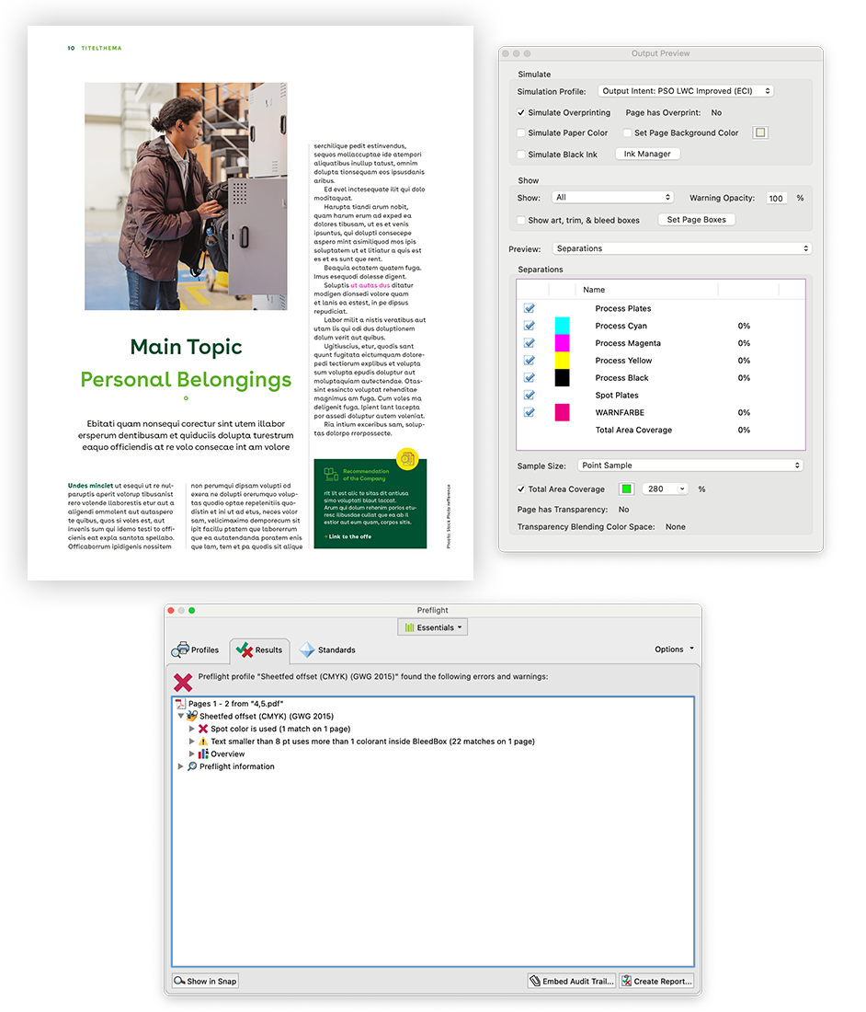Image resolution: width=866 pixels, height=1012 pixels.
Task: Click the photo of man at lockers
Action: (186, 196)
